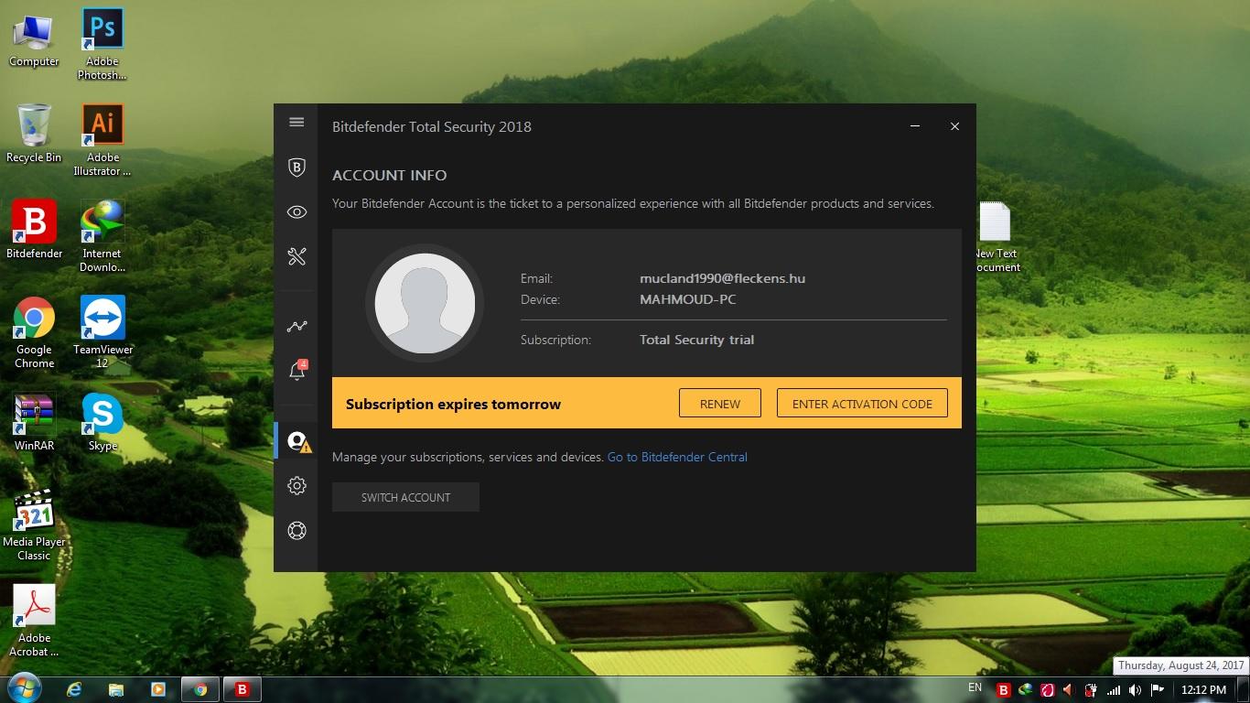Screen dimensions: 1250x703
Task: Click ENTER ACTIVATION CODE button
Action: 862,404
